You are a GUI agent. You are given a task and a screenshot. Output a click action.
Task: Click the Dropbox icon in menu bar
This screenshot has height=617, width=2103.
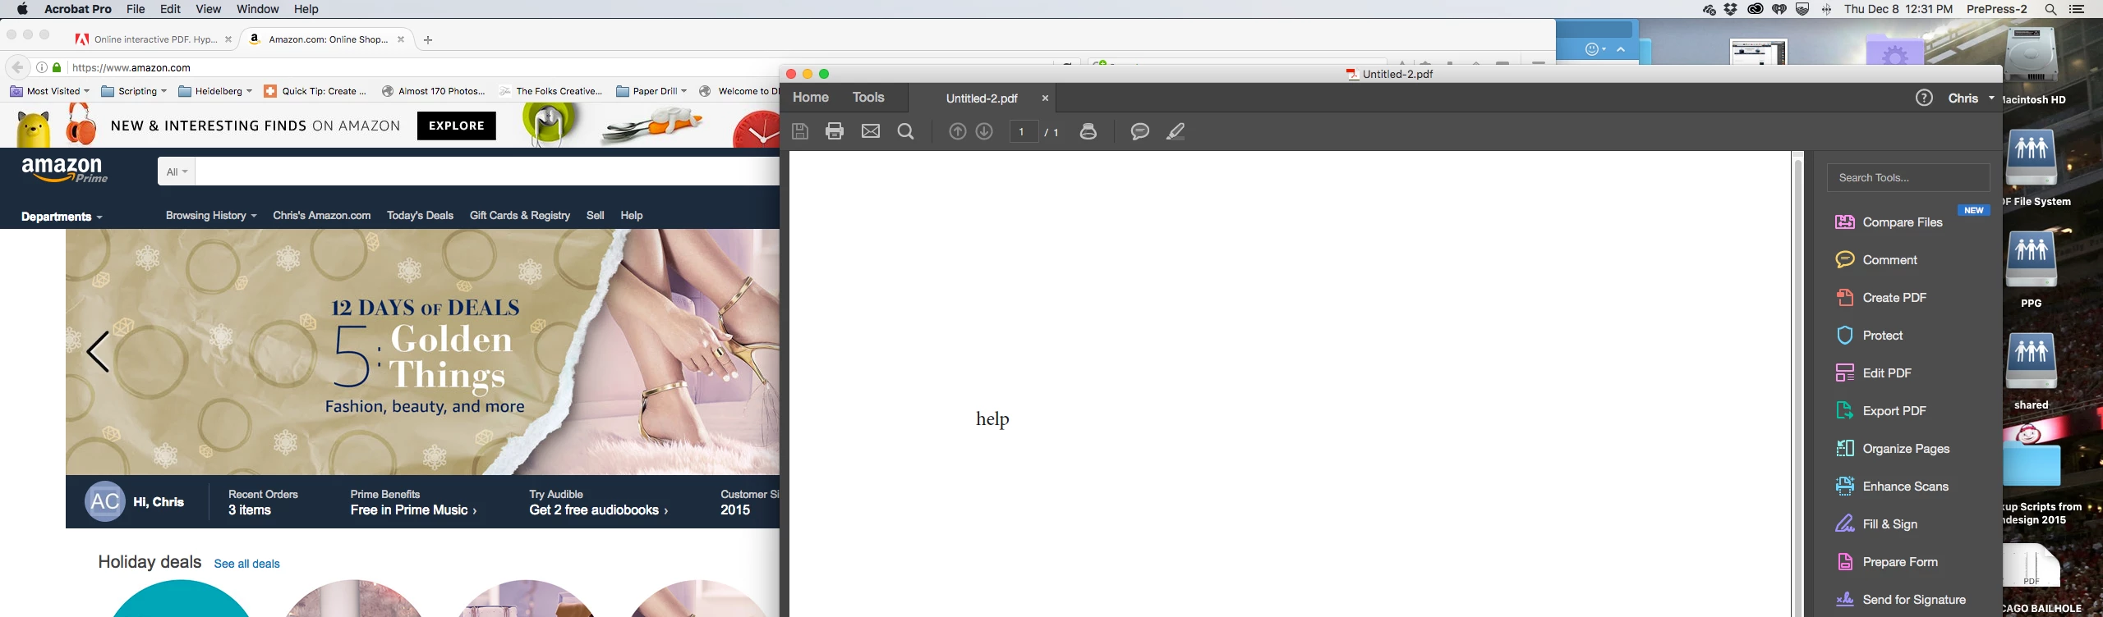pos(1731,9)
